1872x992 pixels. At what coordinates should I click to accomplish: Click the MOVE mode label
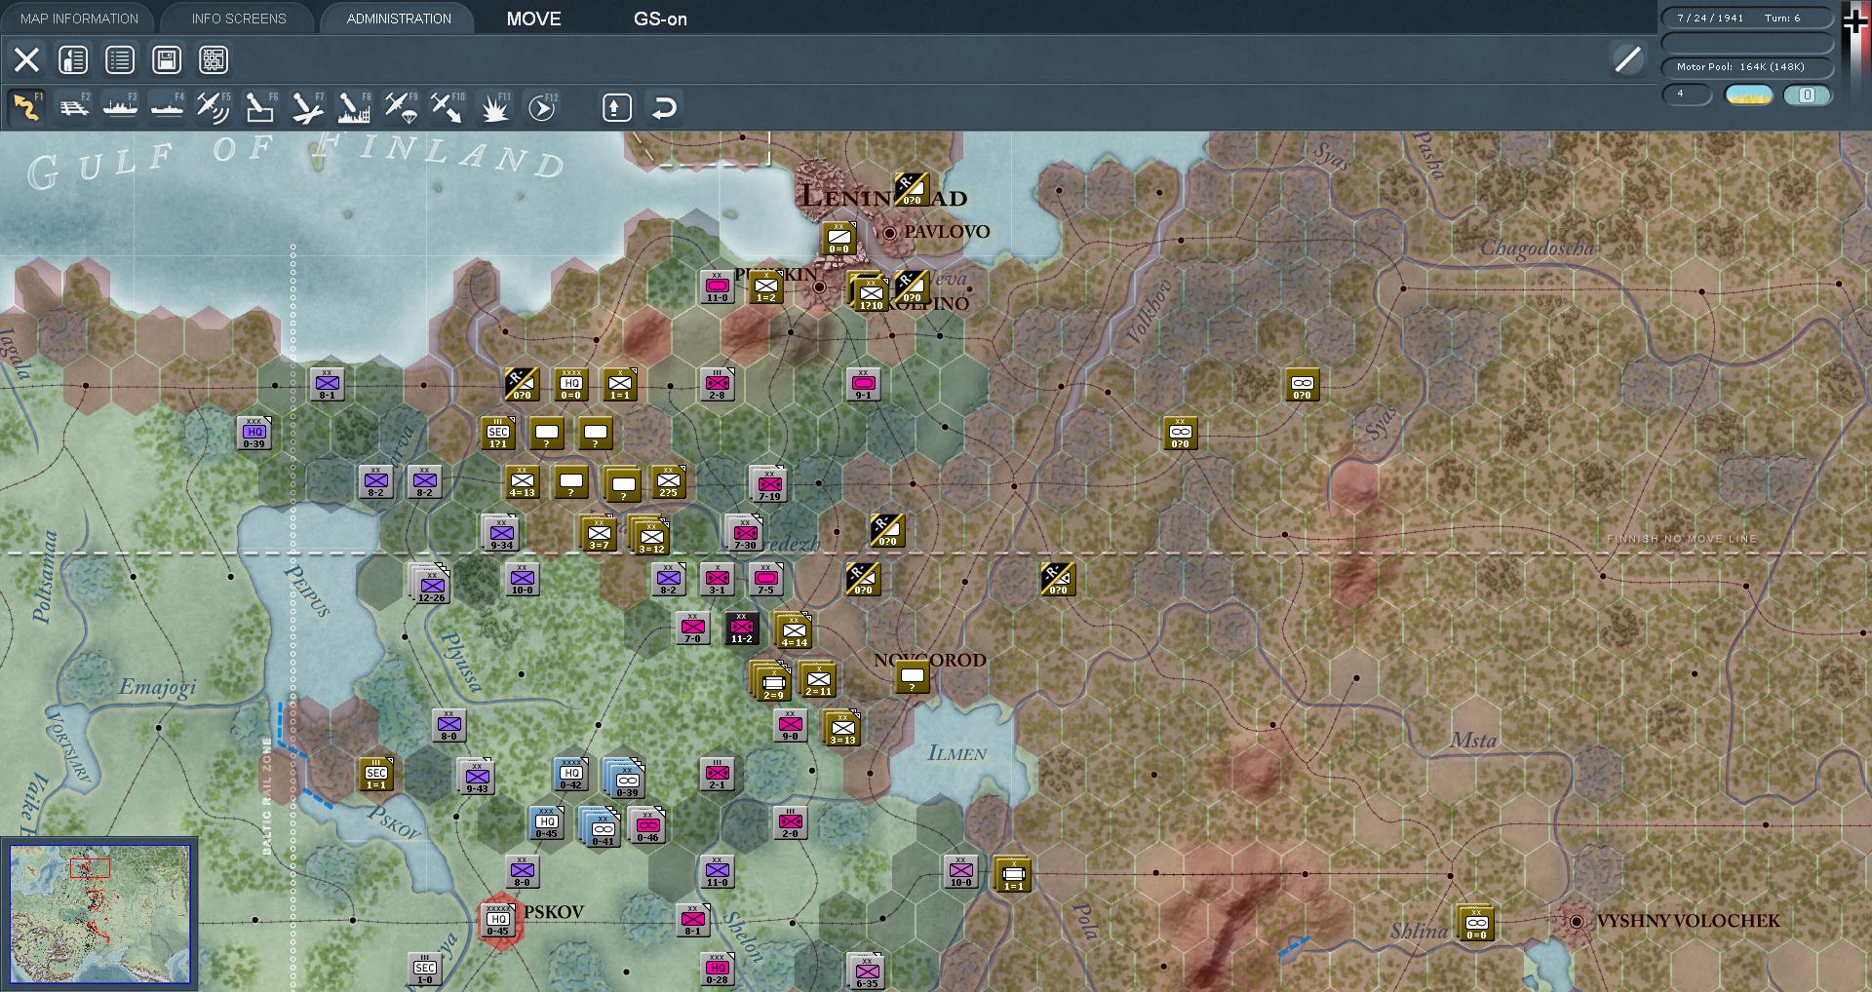point(533,19)
